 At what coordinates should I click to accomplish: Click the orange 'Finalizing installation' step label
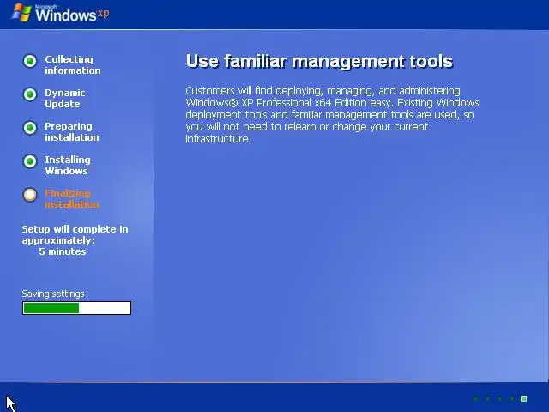[72, 198]
